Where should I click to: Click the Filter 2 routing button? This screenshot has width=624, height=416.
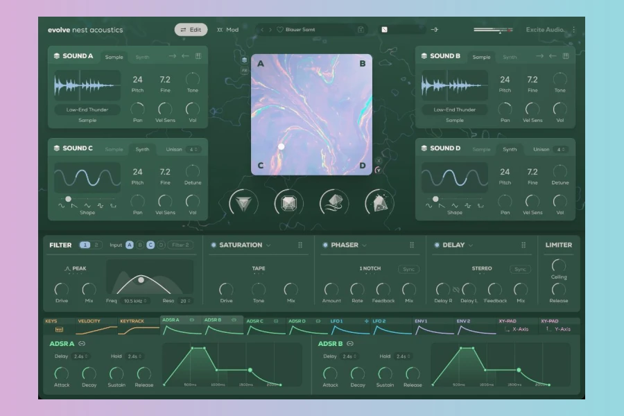180,245
